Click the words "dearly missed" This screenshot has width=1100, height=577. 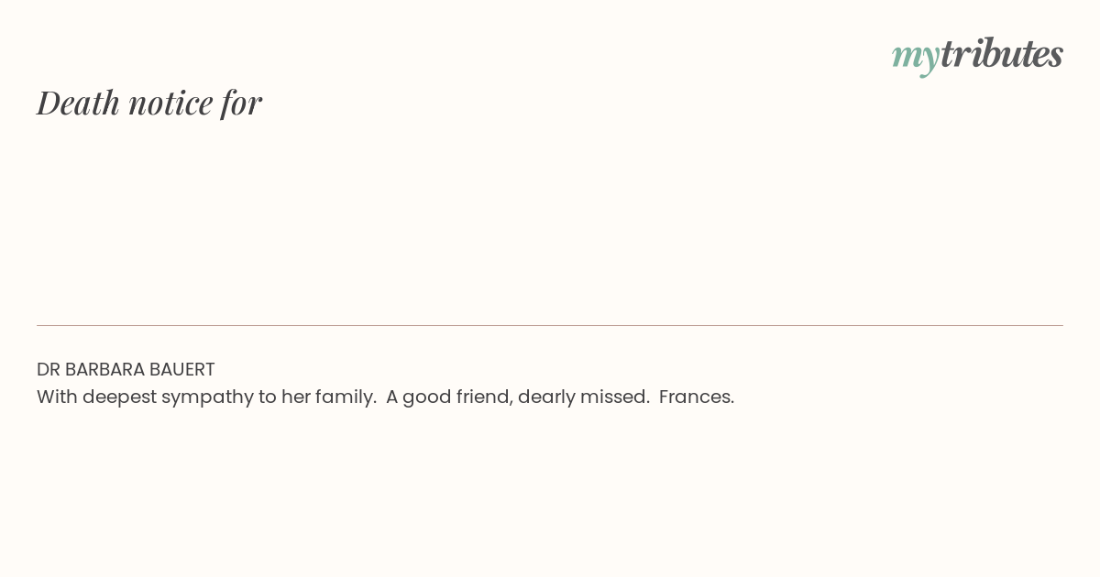click(583, 397)
